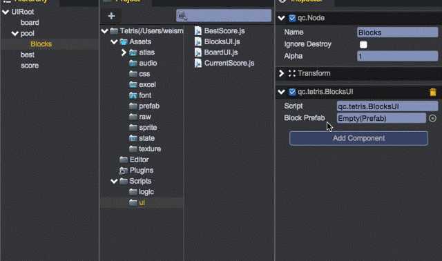Viewport: 442px width, 261px height.
Task: Select the atlas folder icon
Action: coord(133,52)
